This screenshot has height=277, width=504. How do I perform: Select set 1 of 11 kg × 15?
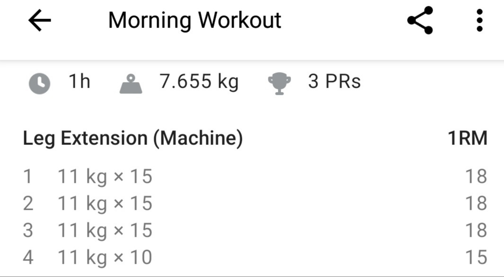105,177
